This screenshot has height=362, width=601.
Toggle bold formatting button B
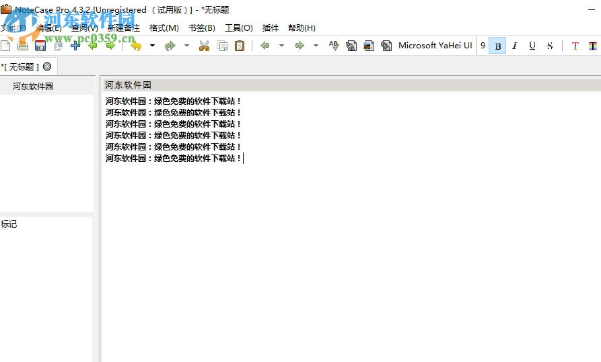tap(497, 46)
